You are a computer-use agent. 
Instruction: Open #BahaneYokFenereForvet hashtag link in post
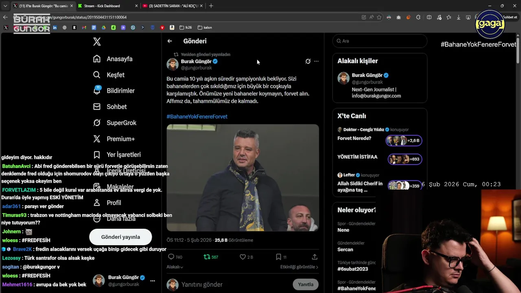tap(197, 116)
